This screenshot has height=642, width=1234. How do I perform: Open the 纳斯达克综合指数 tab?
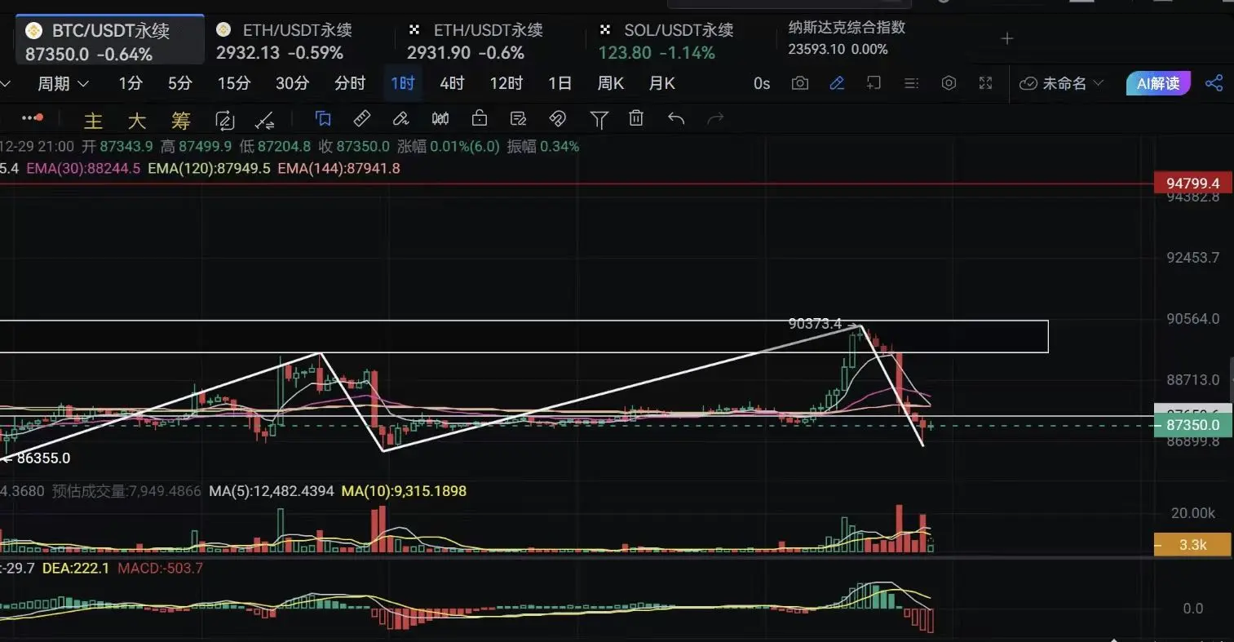click(847, 38)
